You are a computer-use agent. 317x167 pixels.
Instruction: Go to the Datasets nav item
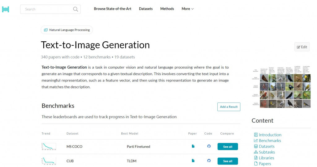146,9
